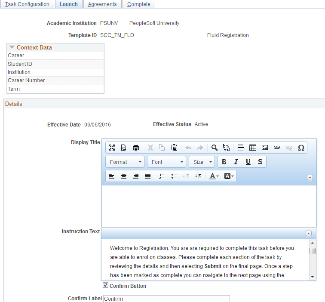Click the Effective Date value 06/06/2016
Image resolution: width=325 pixels, height=302 pixels.
pyautogui.click(x=98, y=125)
